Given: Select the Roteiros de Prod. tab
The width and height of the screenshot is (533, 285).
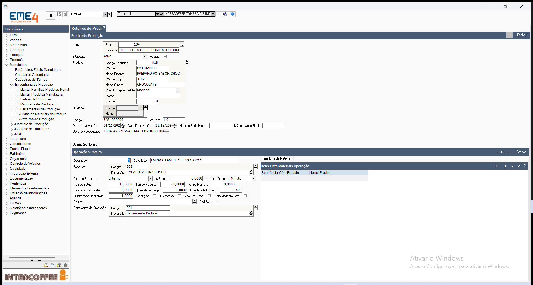Looking at the screenshot, I should [87, 28].
